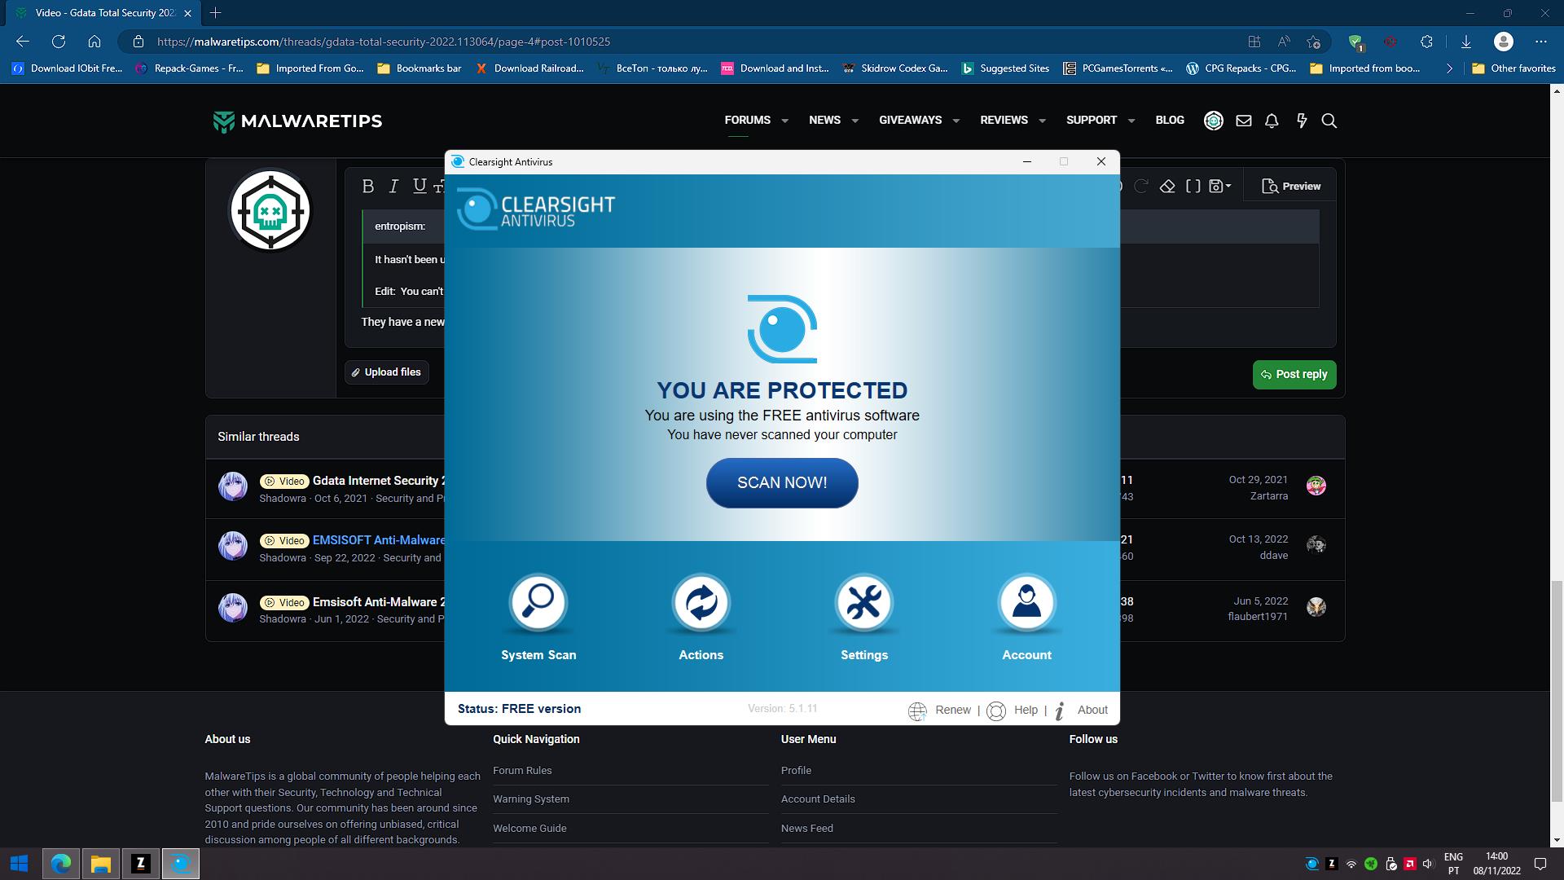This screenshot has width=1564, height=880.
Task: Expand the FORUMS dropdown arrow
Action: coord(784,121)
